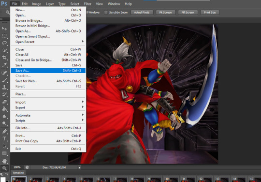This screenshot has width=261, height=182.
Task: Choose Browse in Bridge...
Action: click(48, 20)
